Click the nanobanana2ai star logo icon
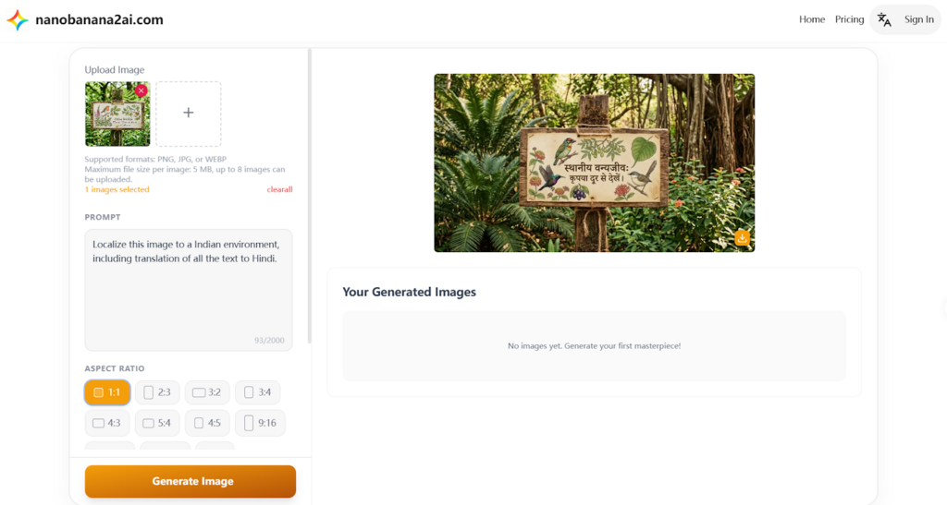Screen dimensions: 947x505 [18, 20]
